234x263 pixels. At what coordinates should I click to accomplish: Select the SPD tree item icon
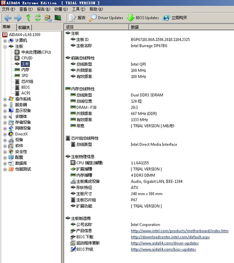click(x=17, y=75)
